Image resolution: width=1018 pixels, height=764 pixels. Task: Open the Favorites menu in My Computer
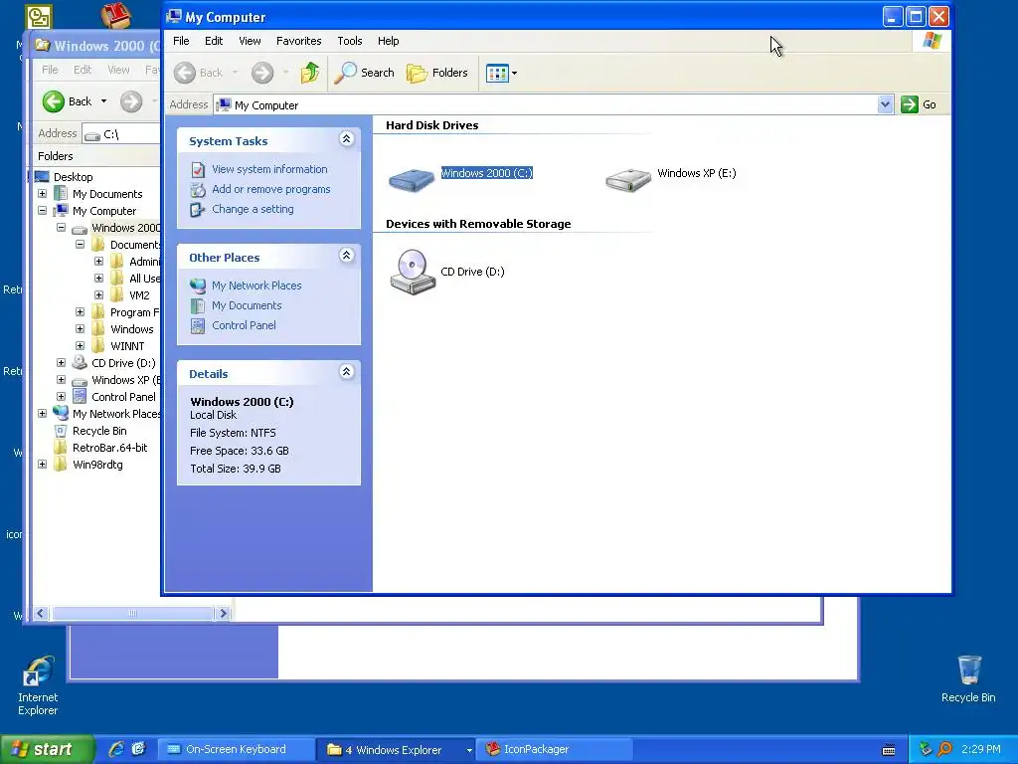[298, 41]
